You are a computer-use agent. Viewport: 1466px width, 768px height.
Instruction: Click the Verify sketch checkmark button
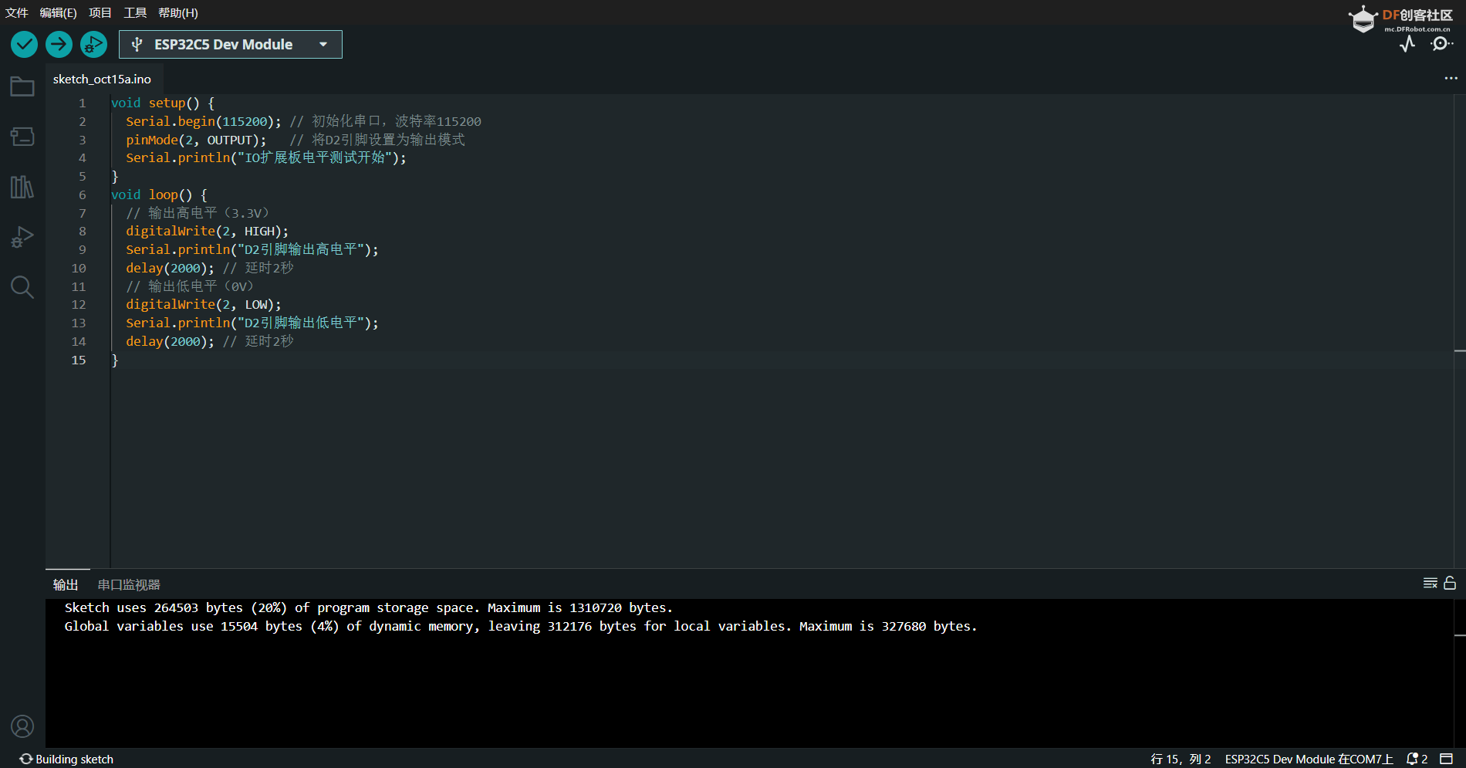(x=24, y=45)
